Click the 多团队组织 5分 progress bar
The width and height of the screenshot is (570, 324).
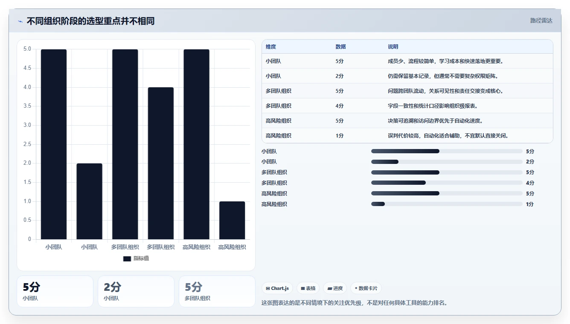tap(447, 172)
